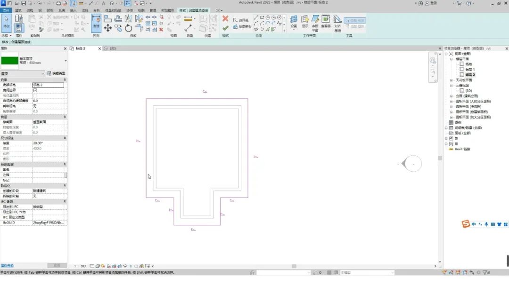Screen dimensions: 509x286
Task: Toggle the 标高 1 checkbox in project browser
Action: tap(462, 69)
